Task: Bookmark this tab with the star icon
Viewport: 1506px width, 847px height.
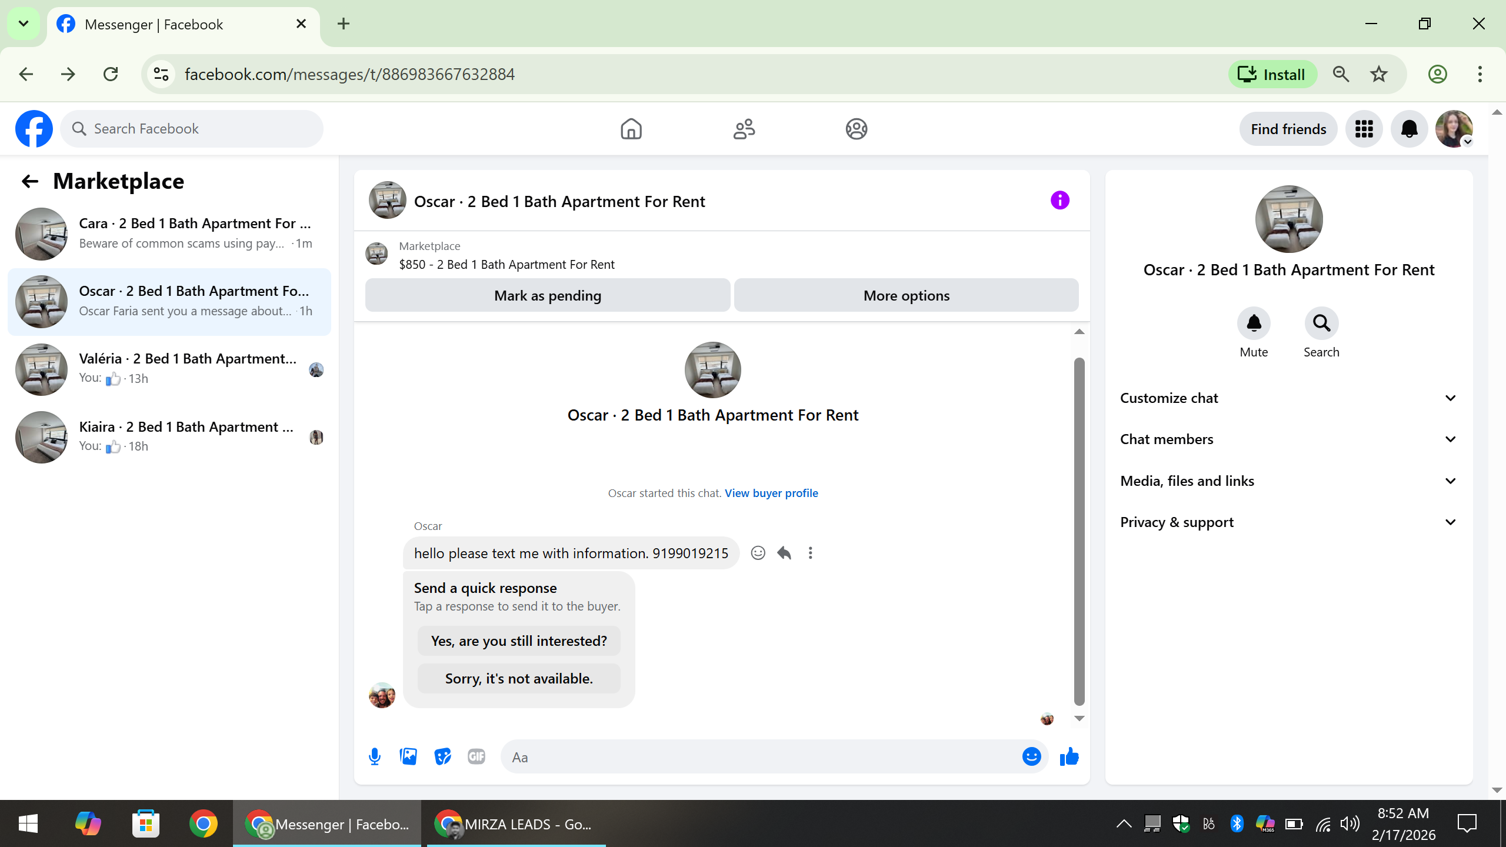Action: coord(1378,74)
